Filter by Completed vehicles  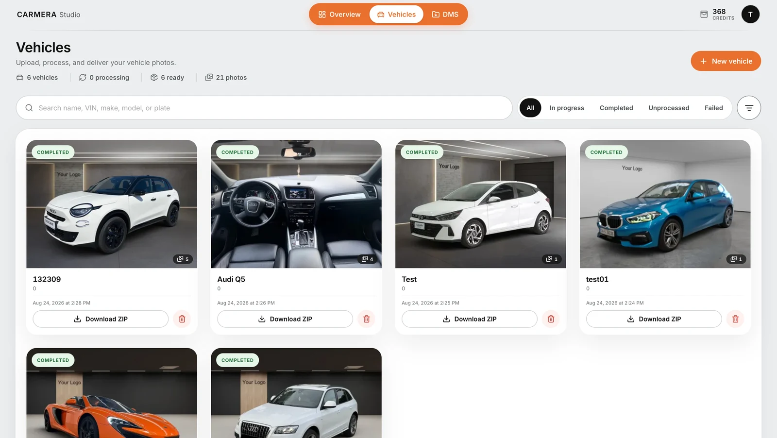pos(616,108)
